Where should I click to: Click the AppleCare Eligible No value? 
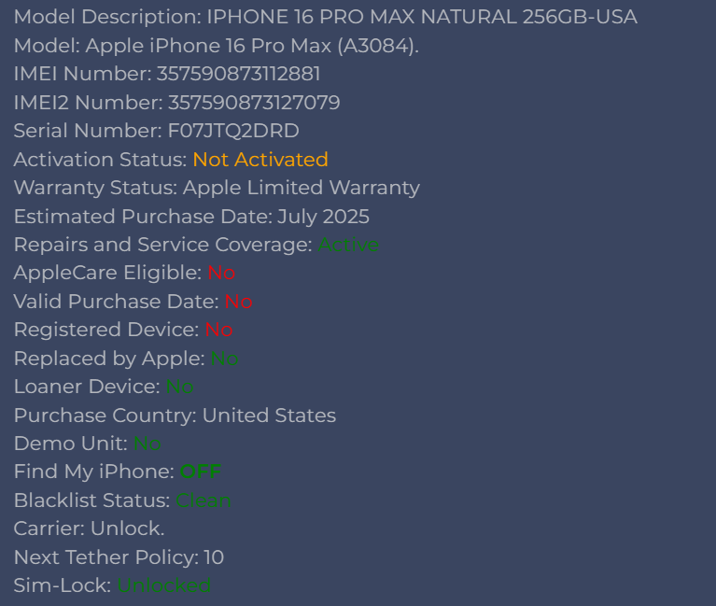click(x=221, y=273)
